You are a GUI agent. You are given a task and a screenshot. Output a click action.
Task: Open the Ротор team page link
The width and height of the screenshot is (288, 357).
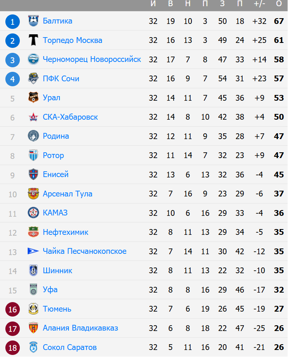click(54, 156)
